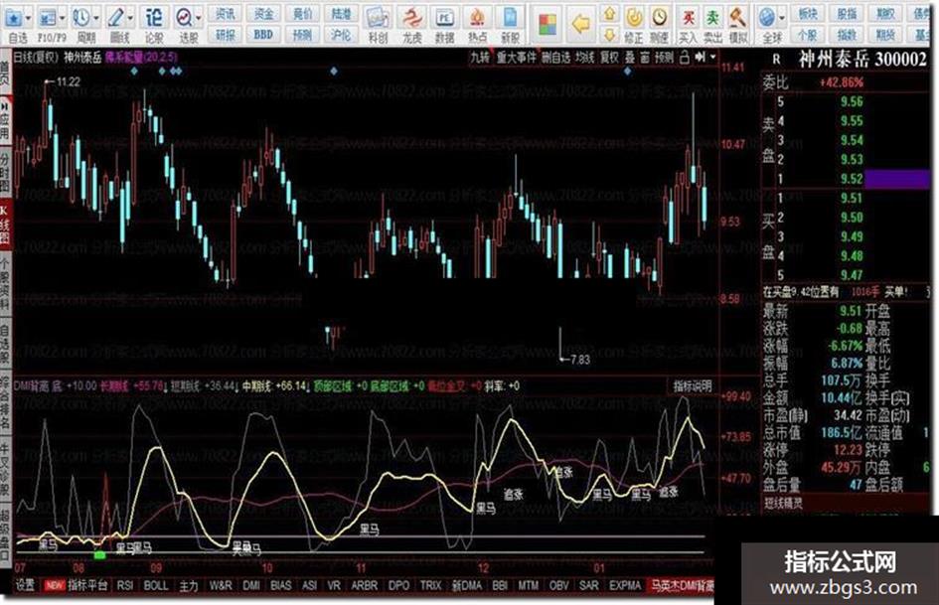Open the 指标平台 indicator platform
The width and height of the screenshot is (939, 605).
[x=87, y=585]
